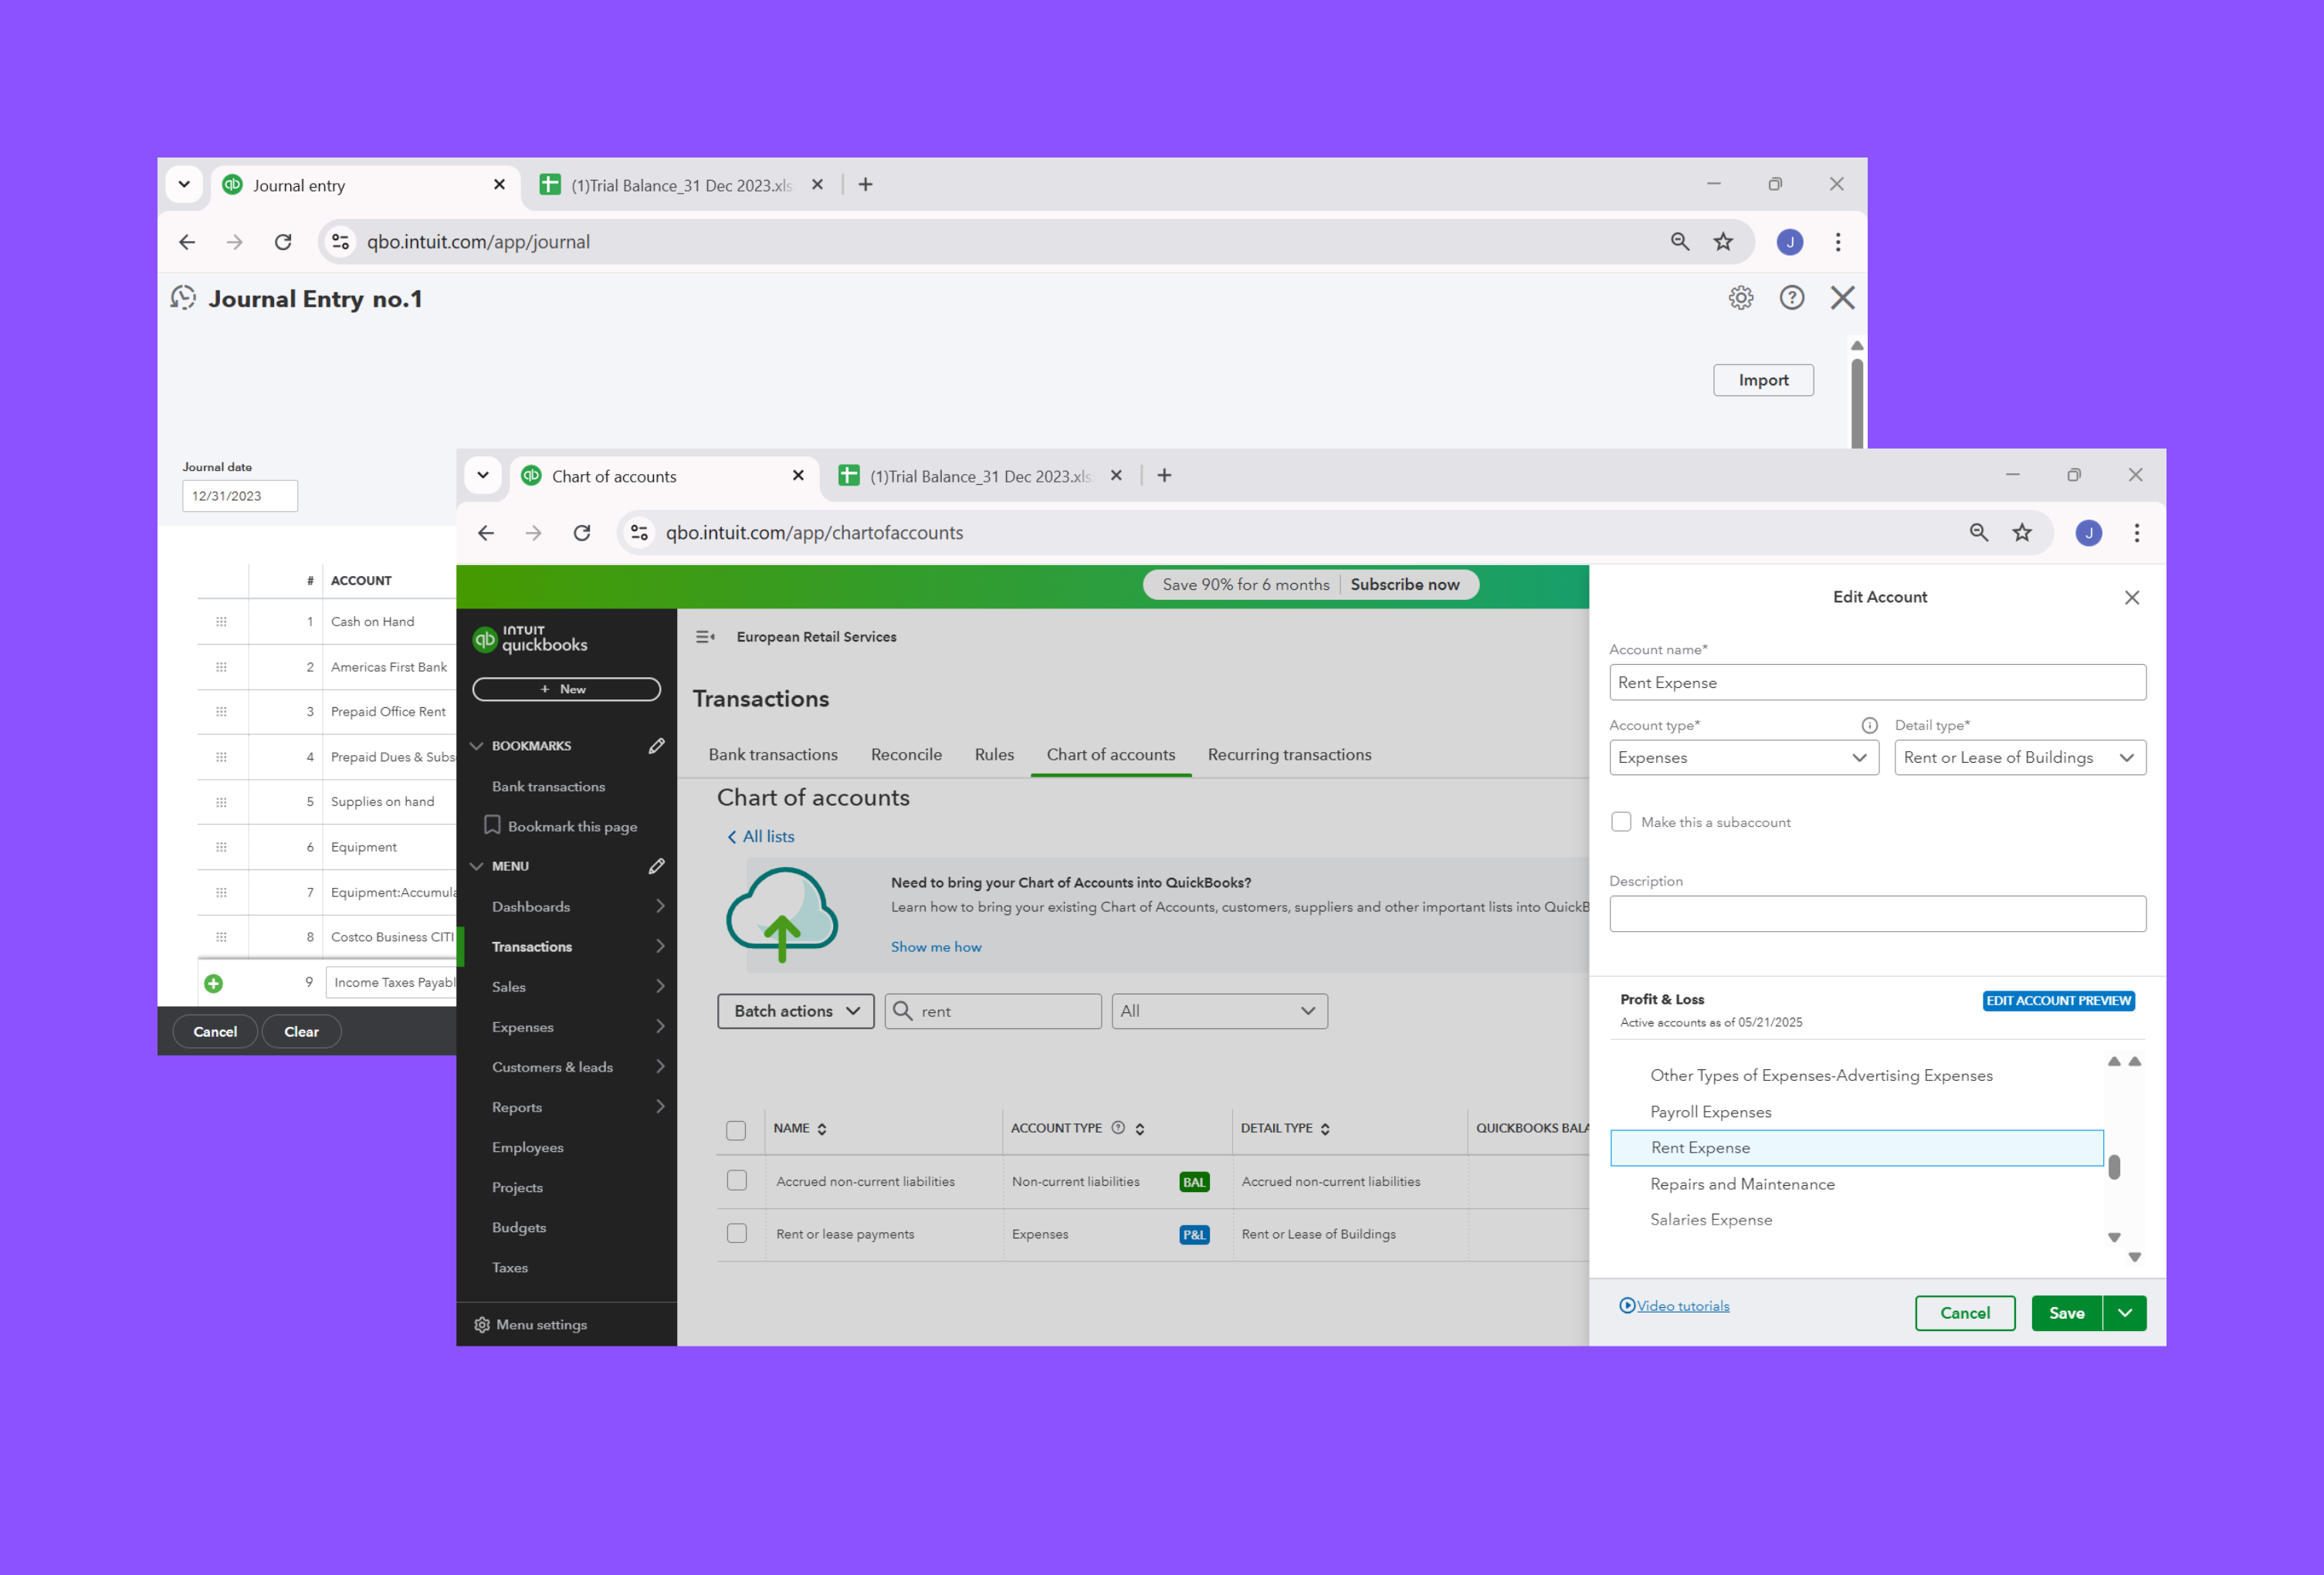
Task: Click the Account type info icon
Action: click(1868, 726)
